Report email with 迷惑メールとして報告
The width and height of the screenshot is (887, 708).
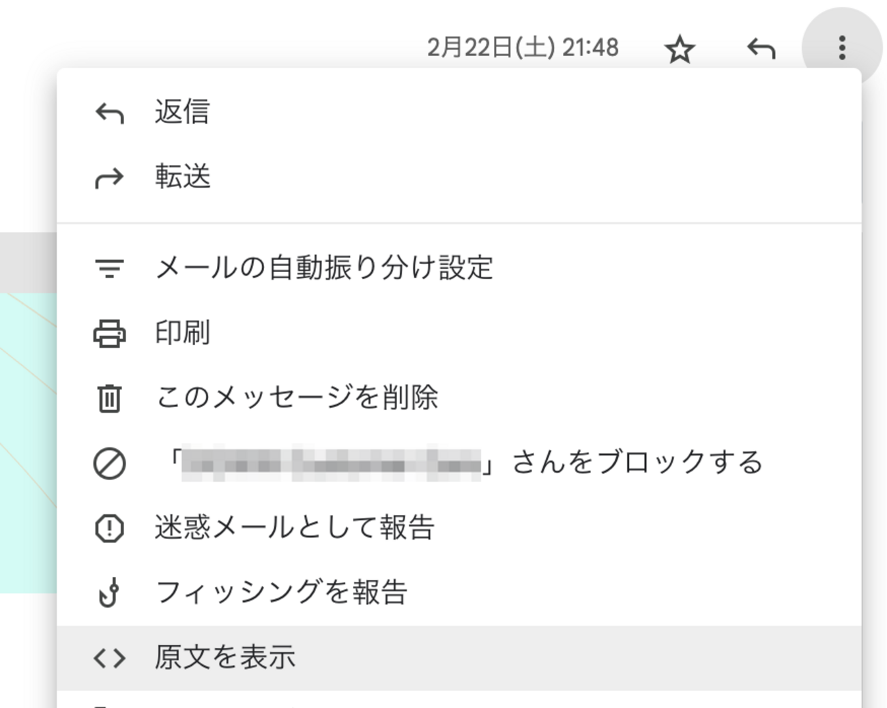294,528
